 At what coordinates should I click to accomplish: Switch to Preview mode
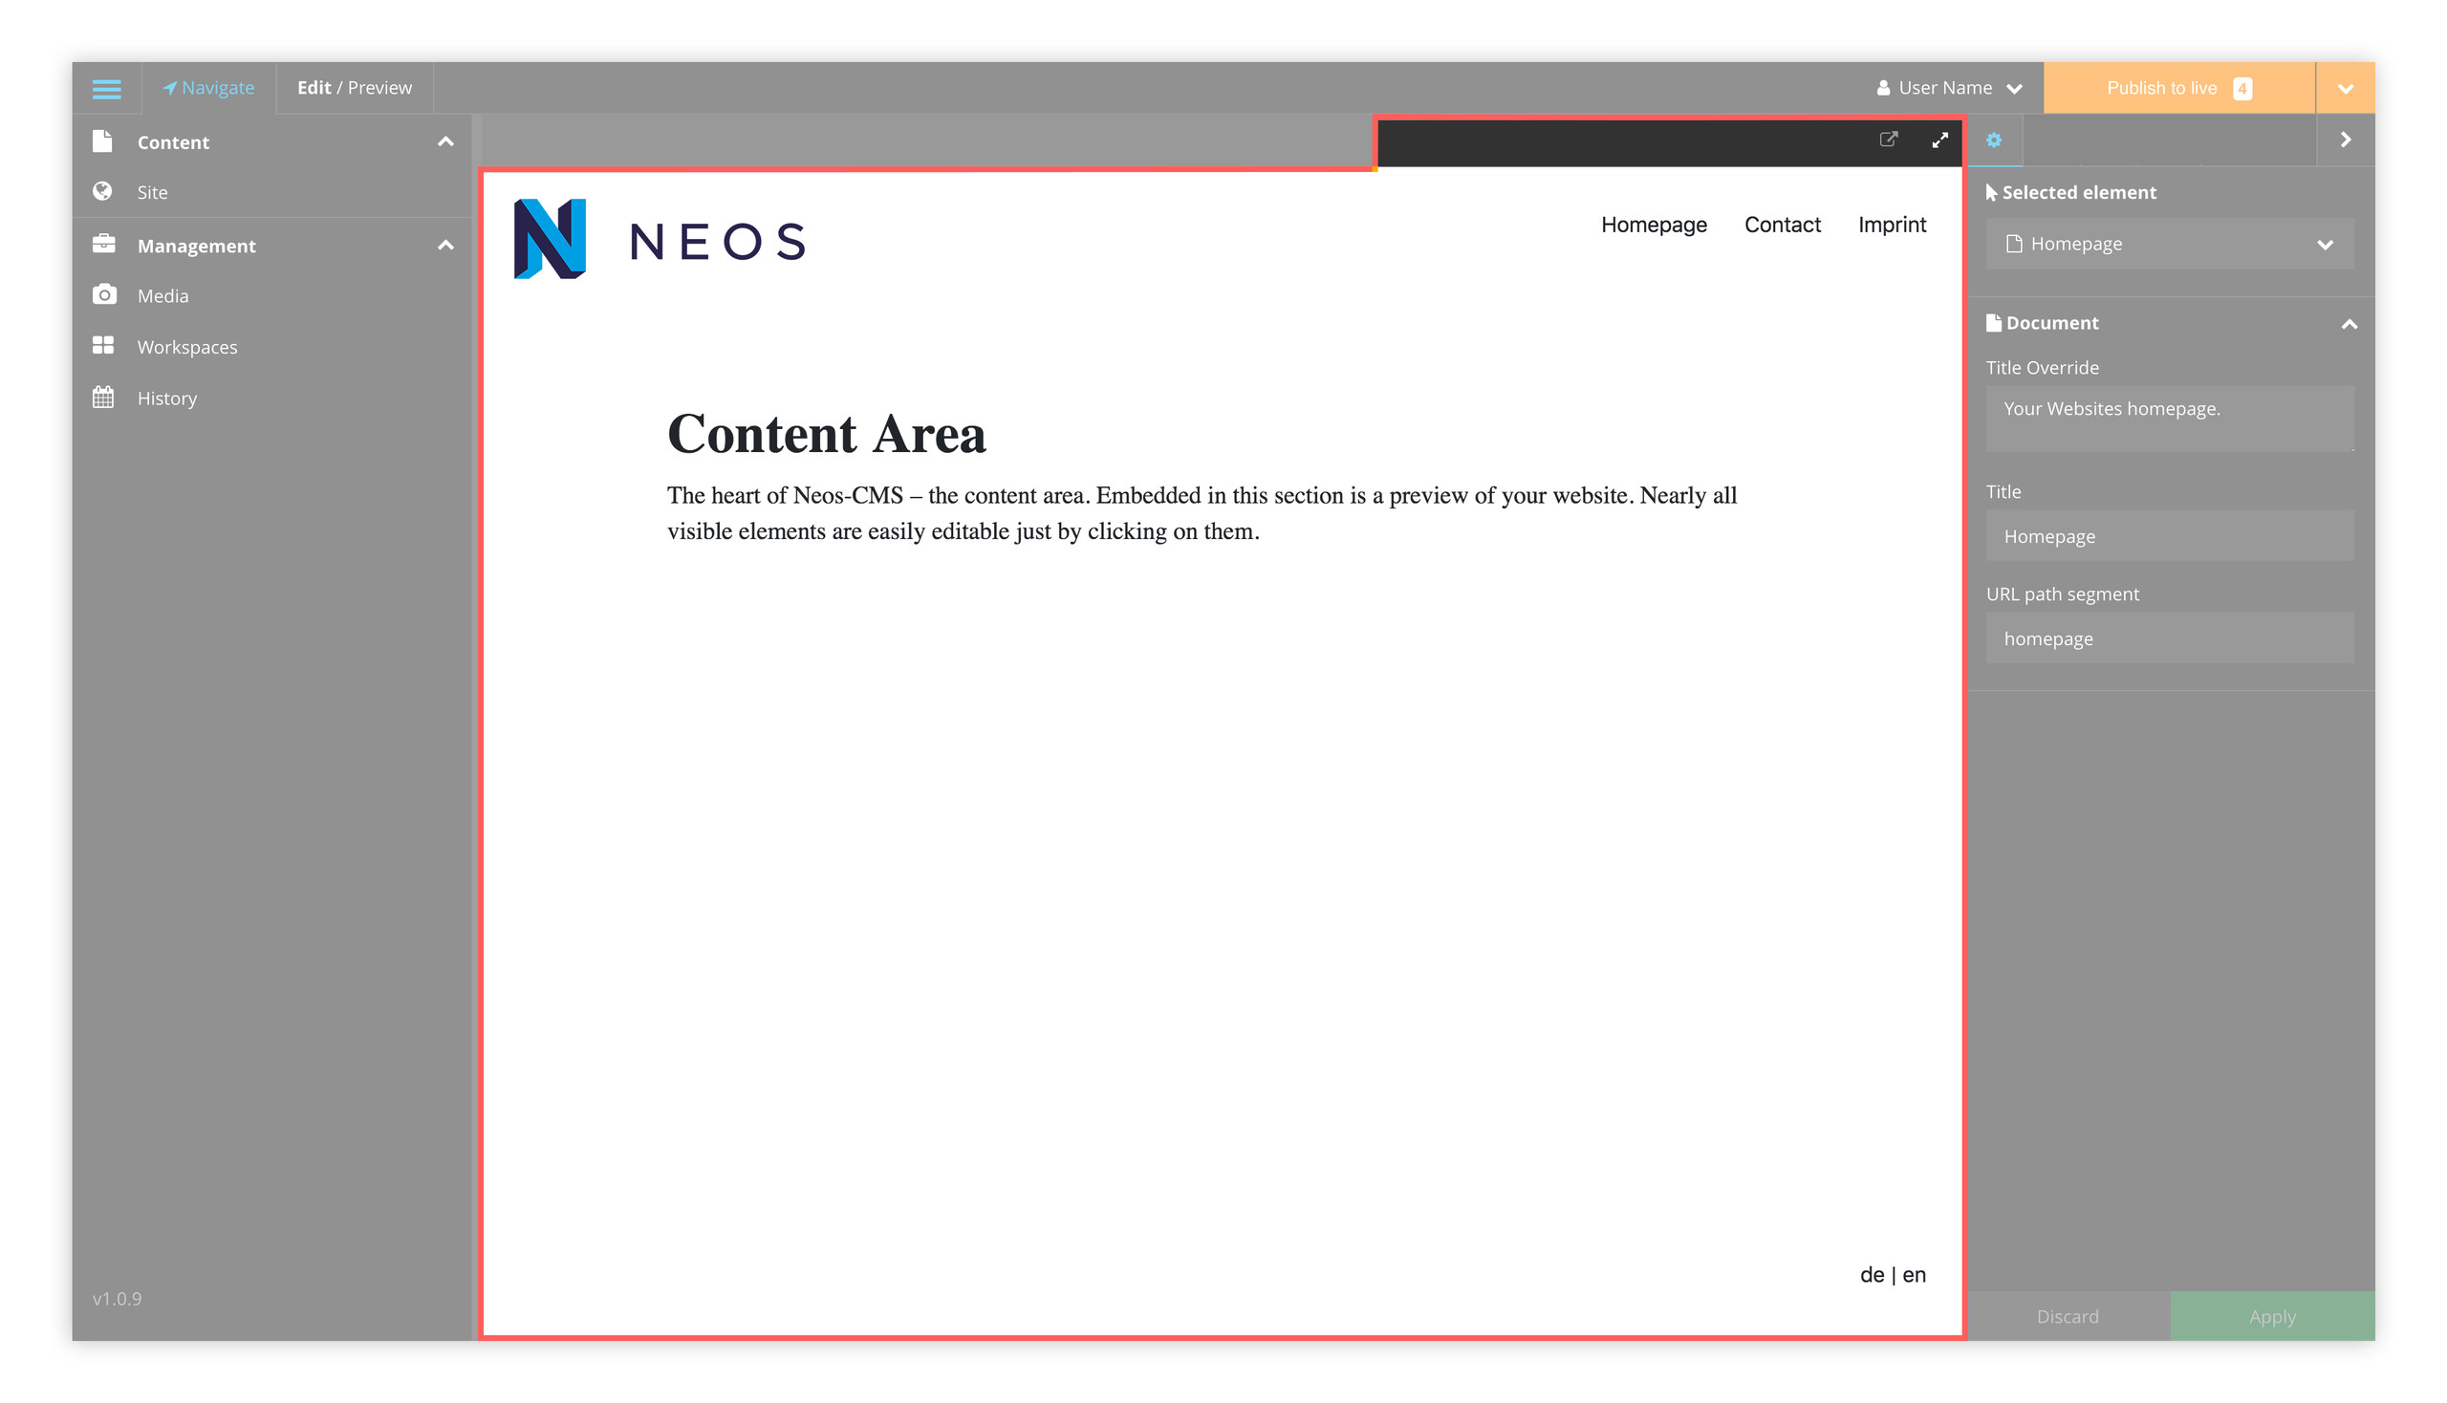point(379,87)
